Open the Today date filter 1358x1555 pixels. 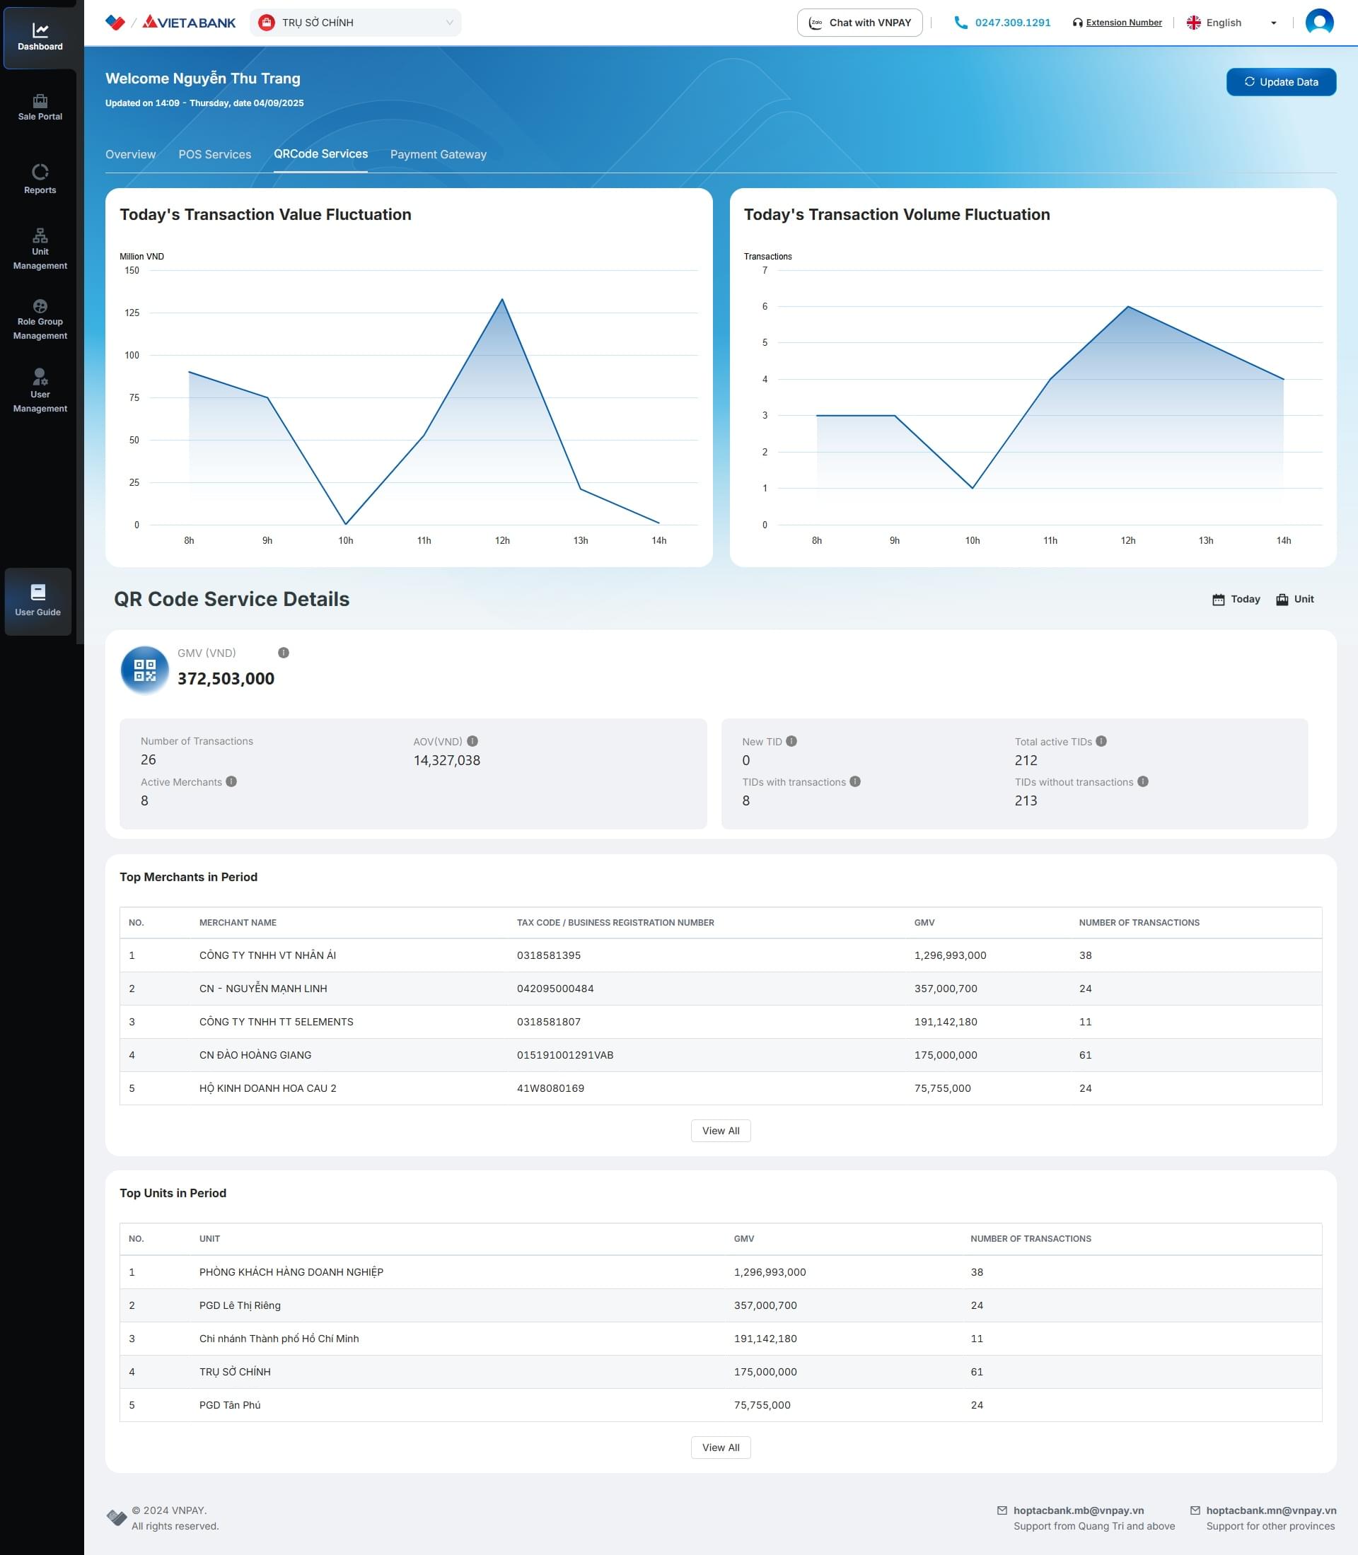(1236, 599)
